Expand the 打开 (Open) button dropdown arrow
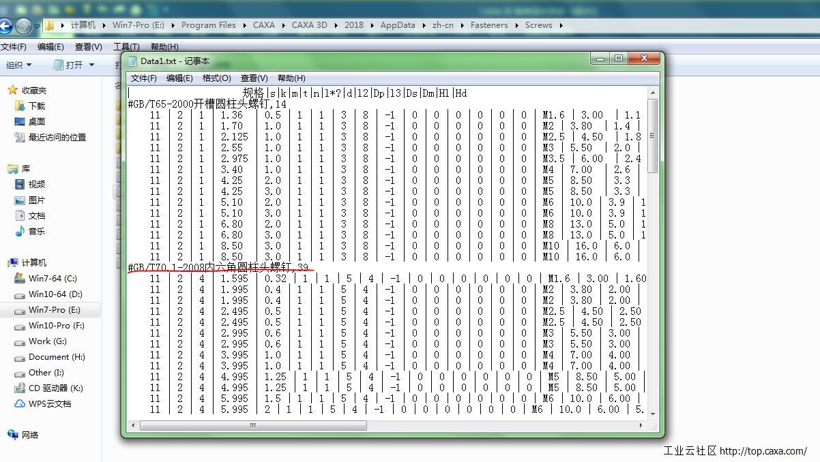Image resolution: width=820 pixels, height=462 pixels. pyautogui.click(x=92, y=65)
